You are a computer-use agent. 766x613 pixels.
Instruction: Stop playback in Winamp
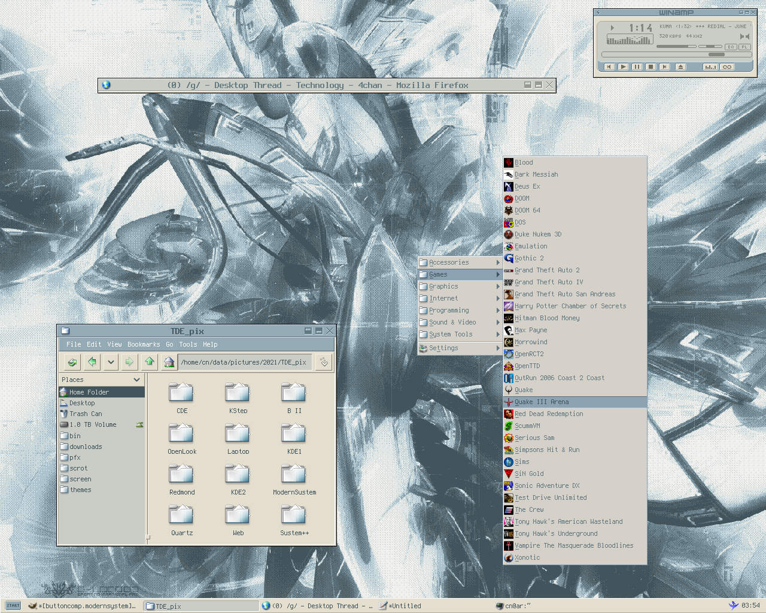tap(651, 67)
